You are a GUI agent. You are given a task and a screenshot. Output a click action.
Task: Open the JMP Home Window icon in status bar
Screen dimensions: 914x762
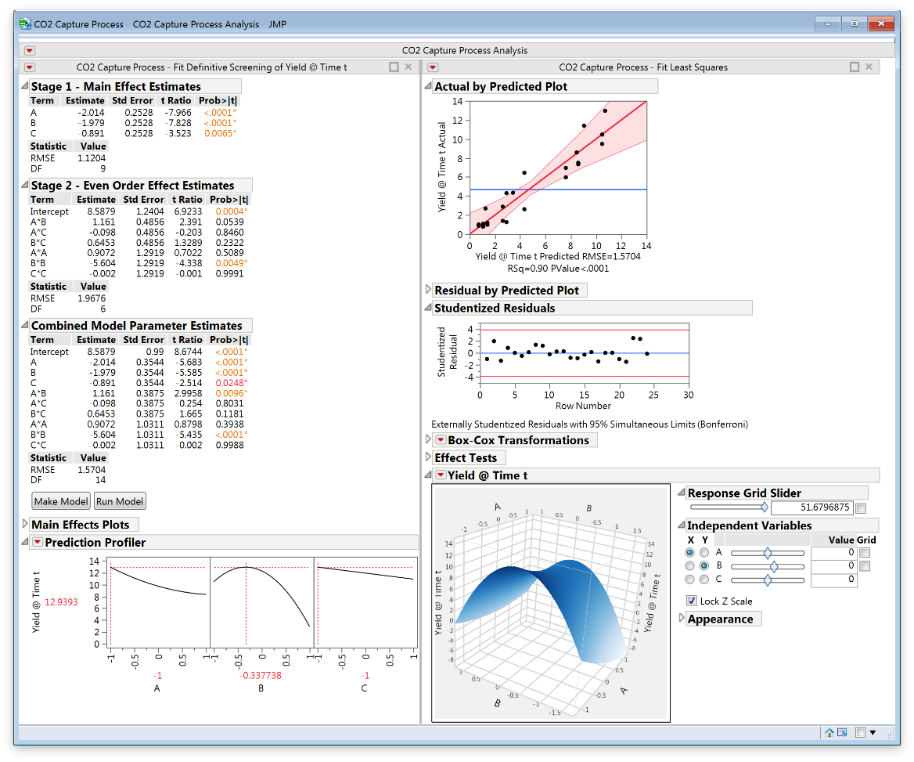(x=829, y=732)
